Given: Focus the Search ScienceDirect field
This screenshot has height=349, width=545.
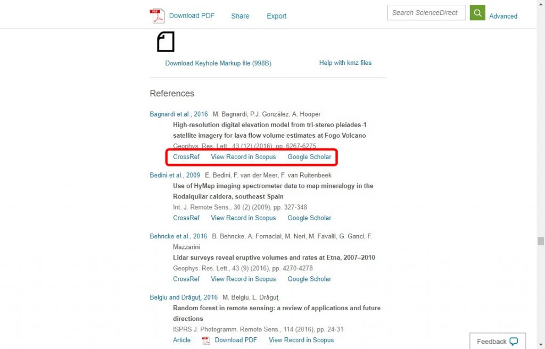Looking at the screenshot, I should pos(426,13).
